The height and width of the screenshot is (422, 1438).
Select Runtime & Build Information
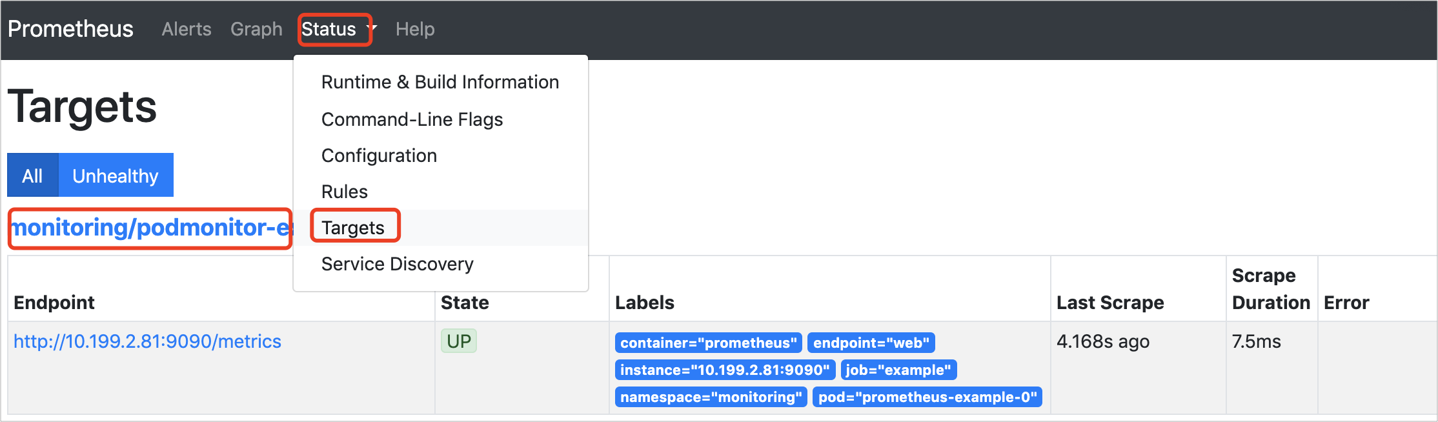[440, 82]
